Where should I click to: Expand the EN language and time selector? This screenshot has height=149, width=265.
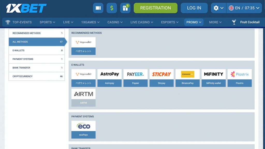(x=244, y=8)
